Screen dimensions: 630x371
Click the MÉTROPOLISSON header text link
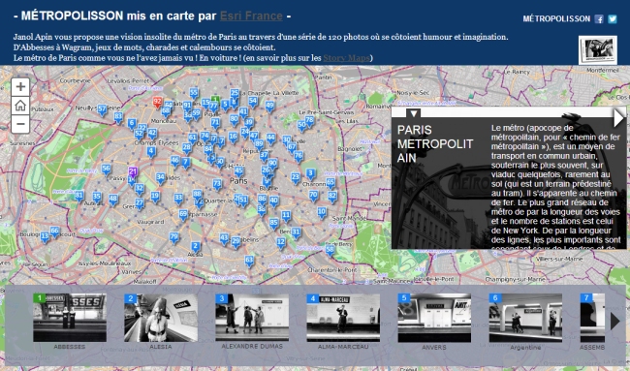click(556, 18)
